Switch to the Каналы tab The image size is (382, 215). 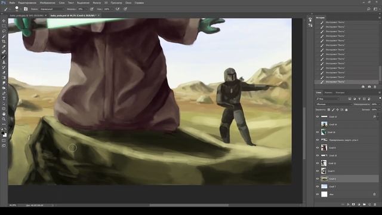328,93
